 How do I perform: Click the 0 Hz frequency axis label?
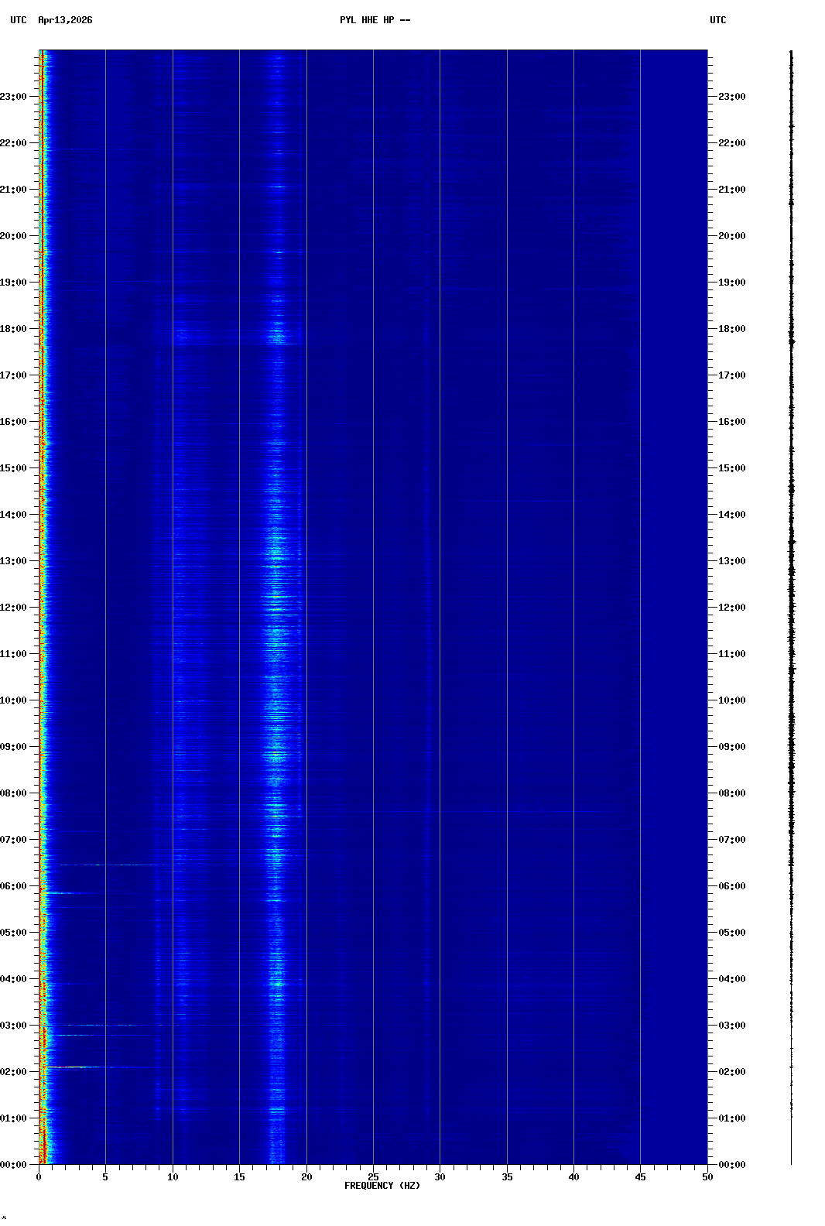pyautogui.click(x=39, y=1177)
